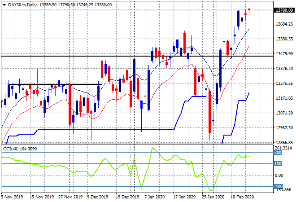
Task: Click the 9 Dec 2019 date label
Action: point(98,197)
